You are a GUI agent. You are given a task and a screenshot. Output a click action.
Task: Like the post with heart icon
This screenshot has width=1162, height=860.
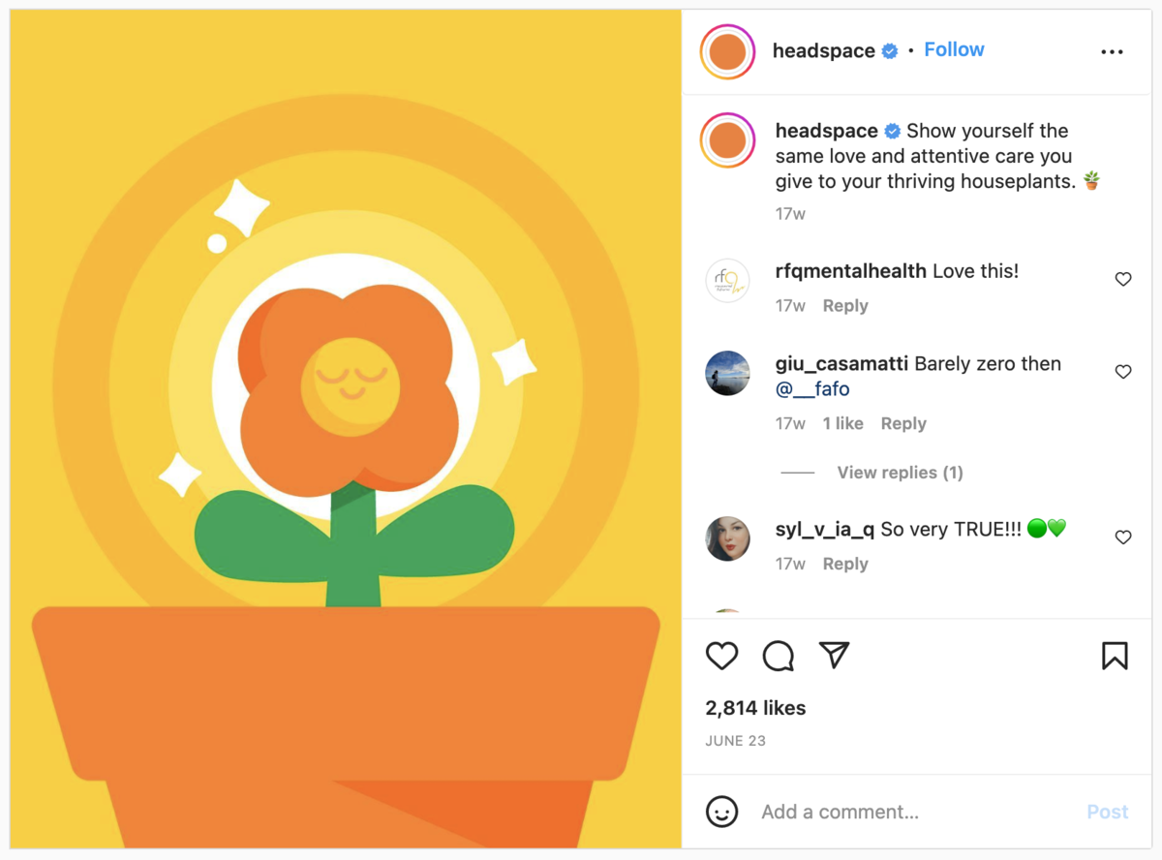pos(721,656)
